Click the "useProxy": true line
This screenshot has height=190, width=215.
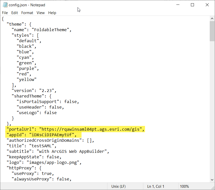point(33,173)
